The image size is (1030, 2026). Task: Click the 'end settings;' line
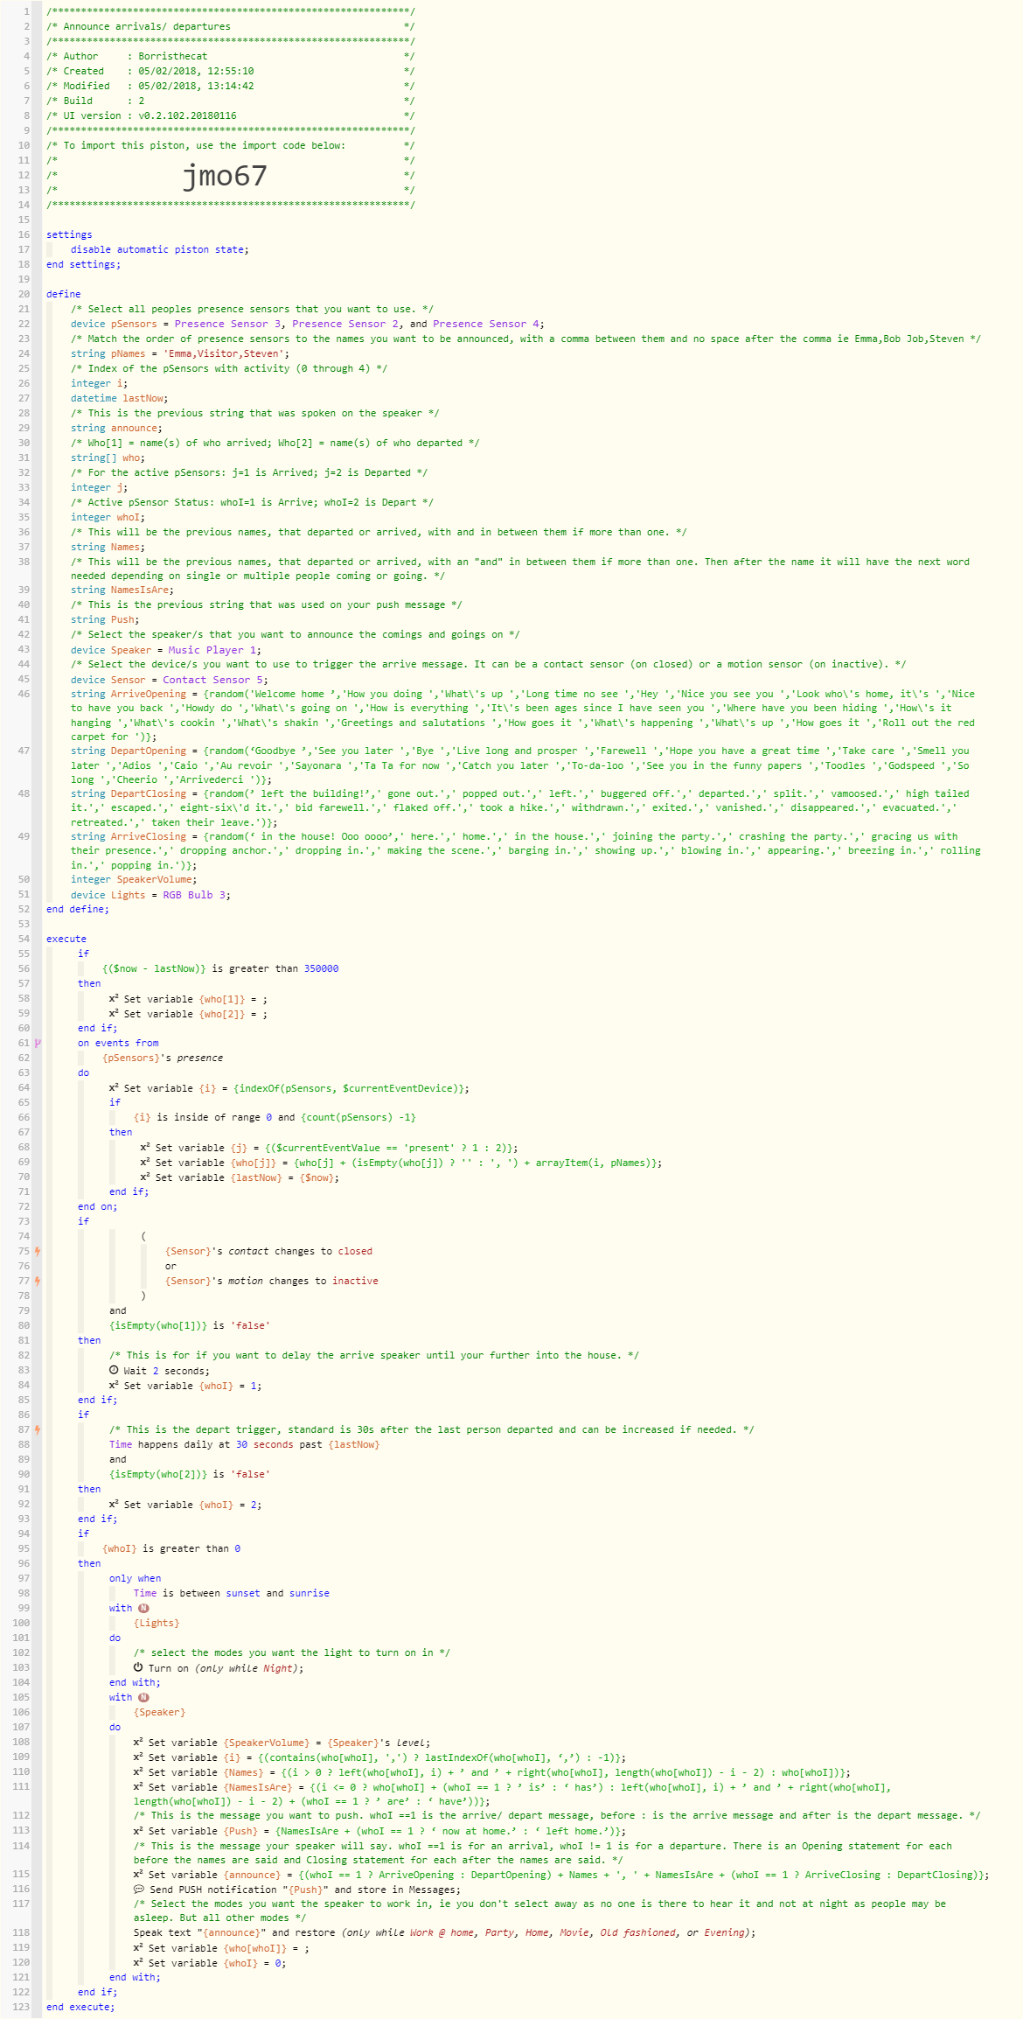[84, 264]
